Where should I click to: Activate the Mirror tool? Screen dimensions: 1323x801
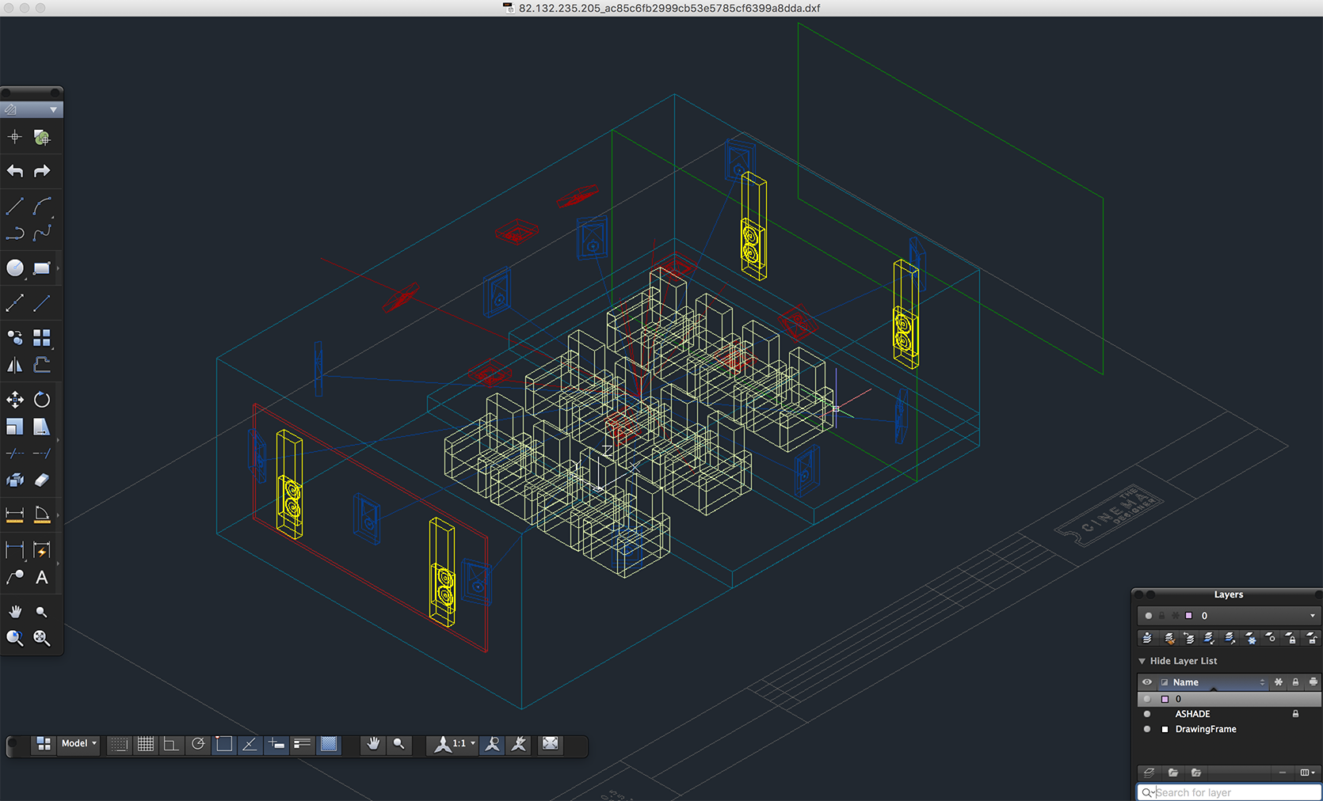(x=15, y=365)
